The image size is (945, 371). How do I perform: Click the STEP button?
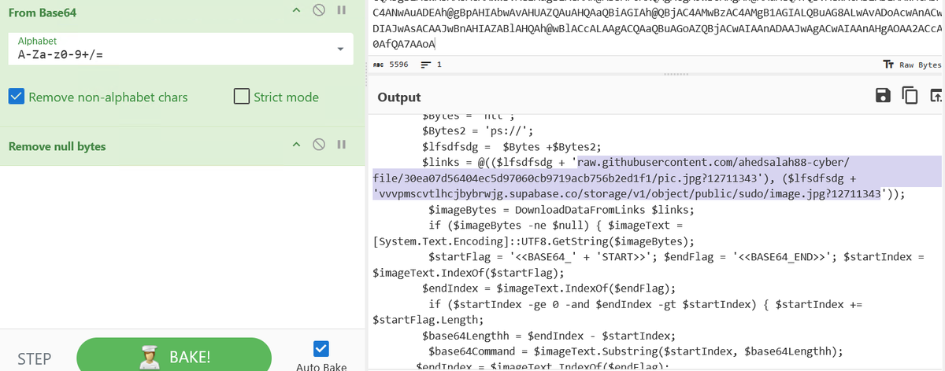(35, 358)
